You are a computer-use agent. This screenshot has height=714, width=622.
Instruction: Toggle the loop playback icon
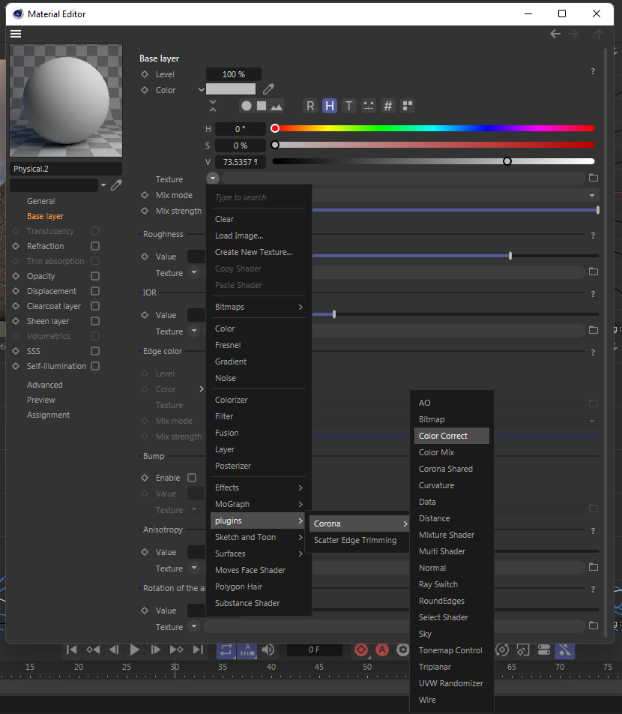[x=226, y=650]
